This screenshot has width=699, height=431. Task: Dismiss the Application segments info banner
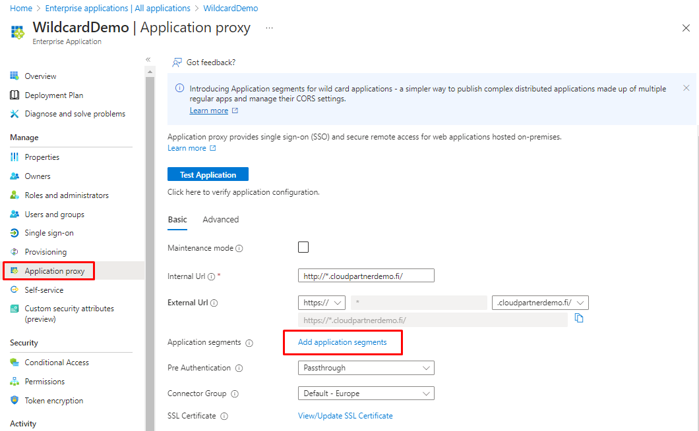[686, 88]
